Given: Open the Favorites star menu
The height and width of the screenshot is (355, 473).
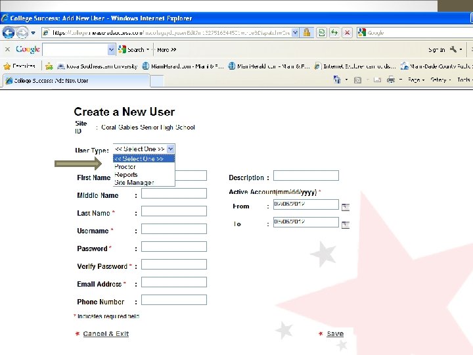Looking at the screenshot, I should click(x=19, y=66).
